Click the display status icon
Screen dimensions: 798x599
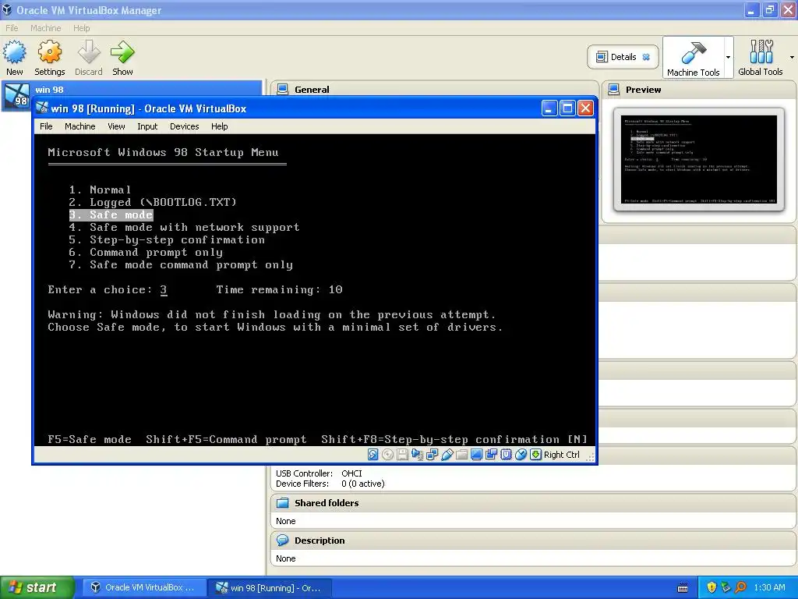click(476, 455)
